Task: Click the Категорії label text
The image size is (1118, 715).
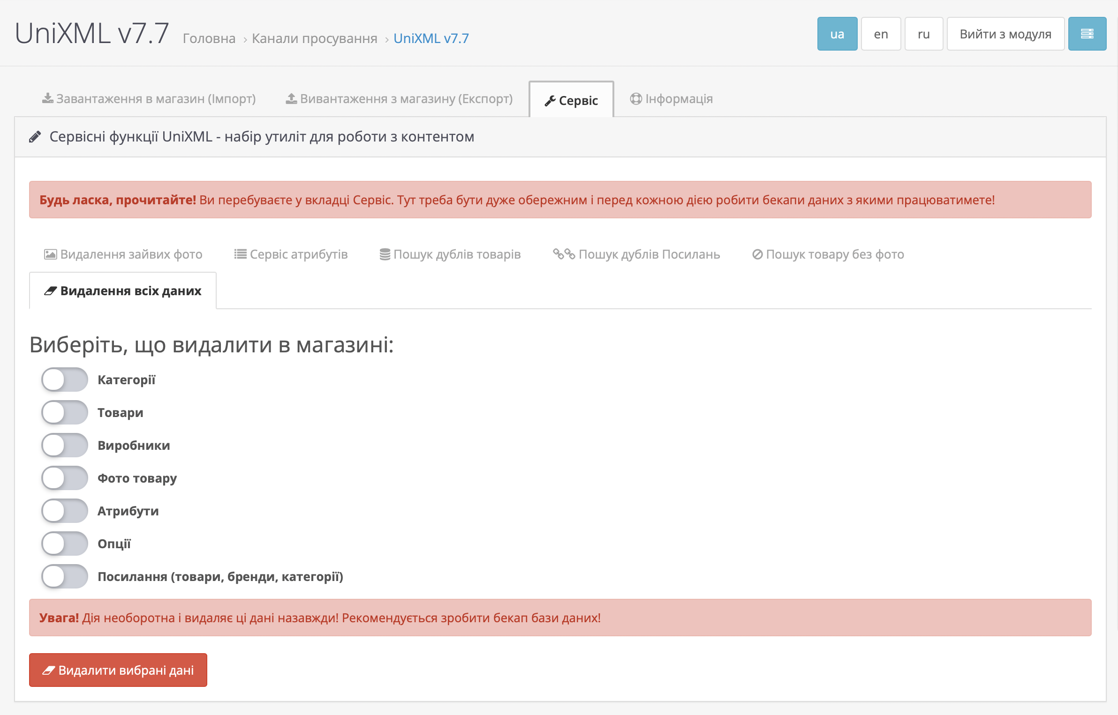Action: pyautogui.click(x=126, y=380)
